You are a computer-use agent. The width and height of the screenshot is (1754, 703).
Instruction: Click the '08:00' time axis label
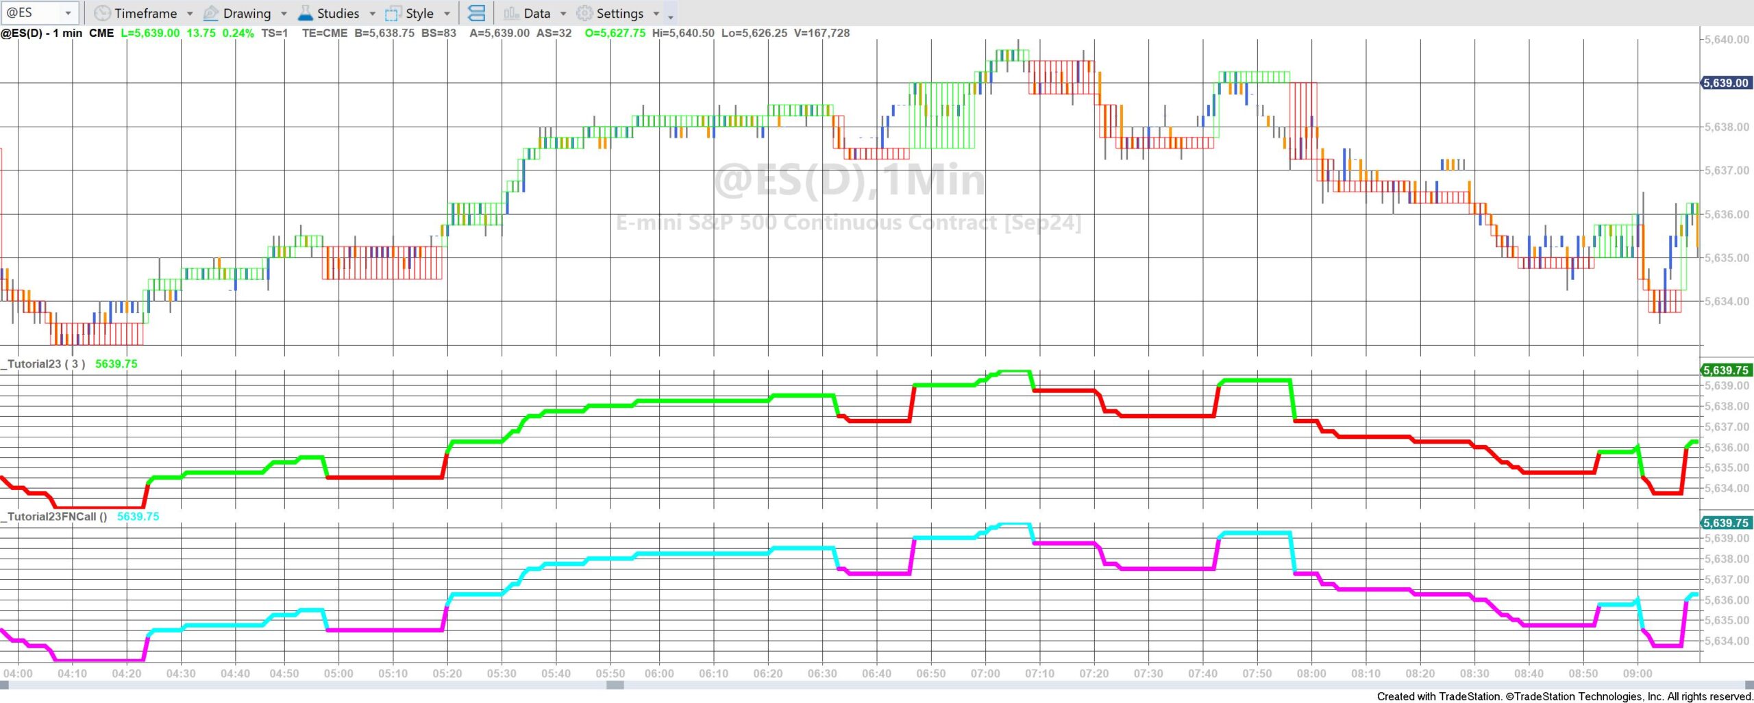point(1311,674)
